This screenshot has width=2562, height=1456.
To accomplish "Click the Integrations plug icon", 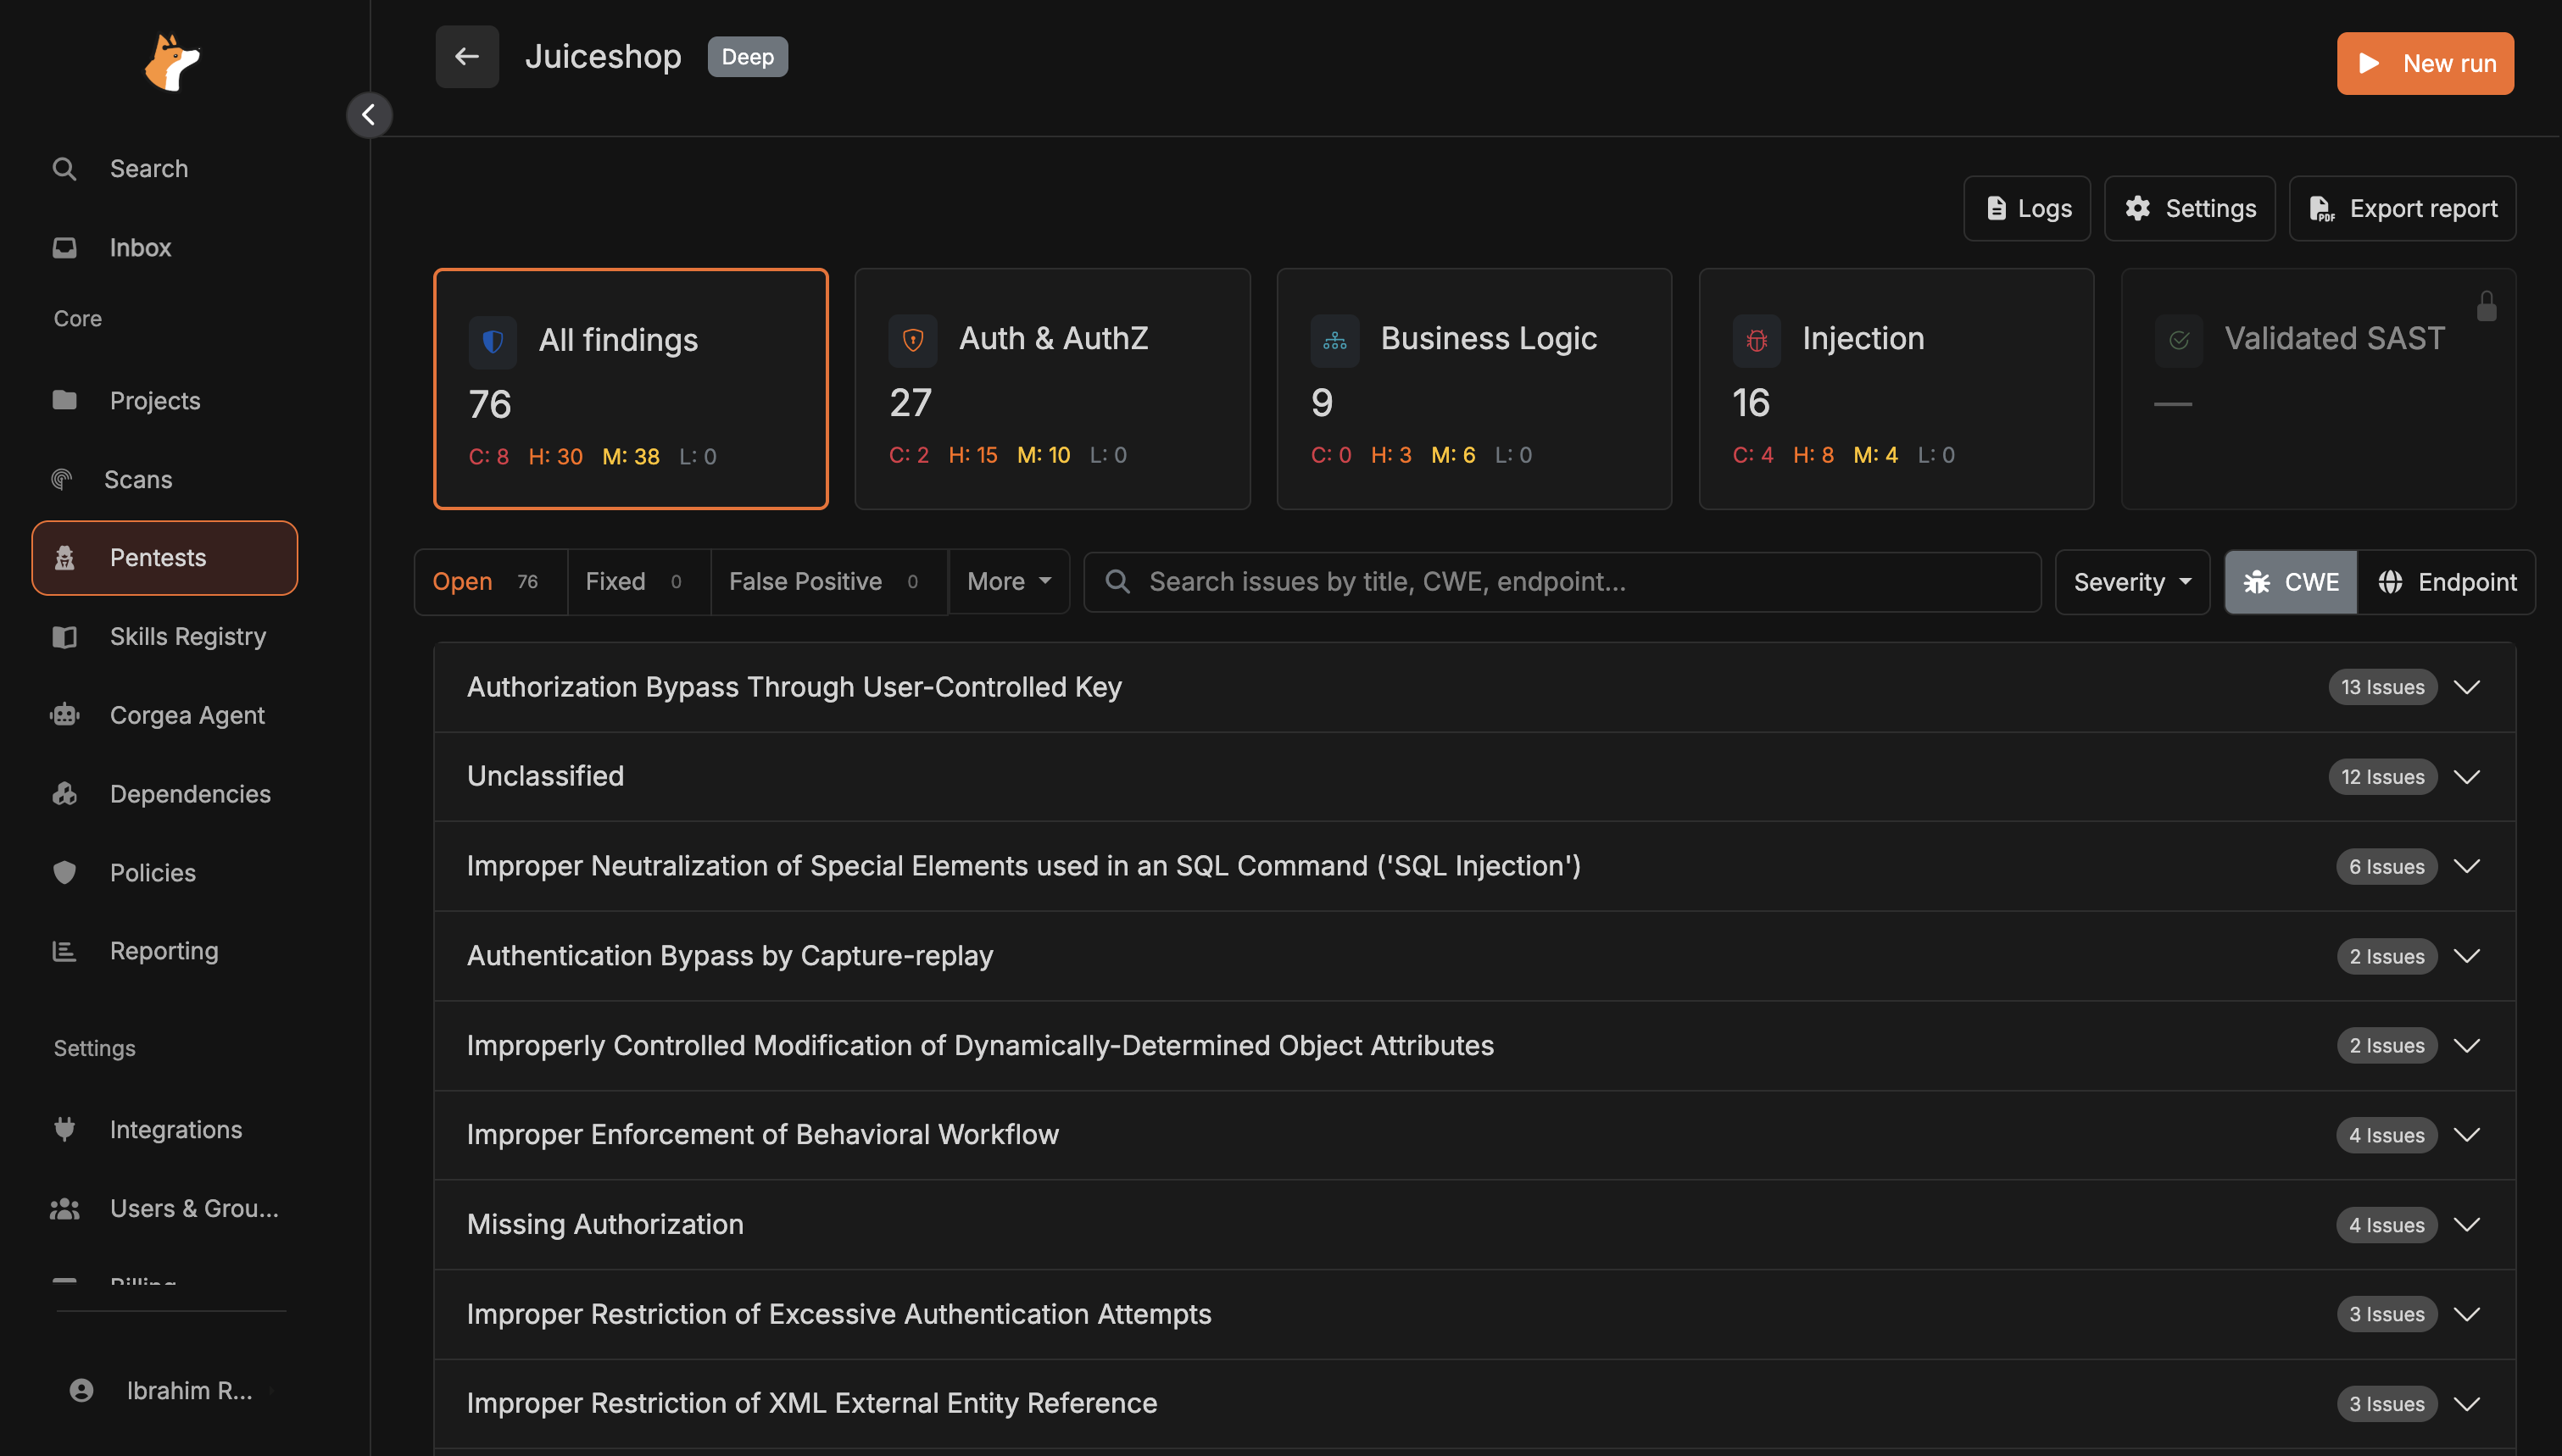I will [x=64, y=1129].
